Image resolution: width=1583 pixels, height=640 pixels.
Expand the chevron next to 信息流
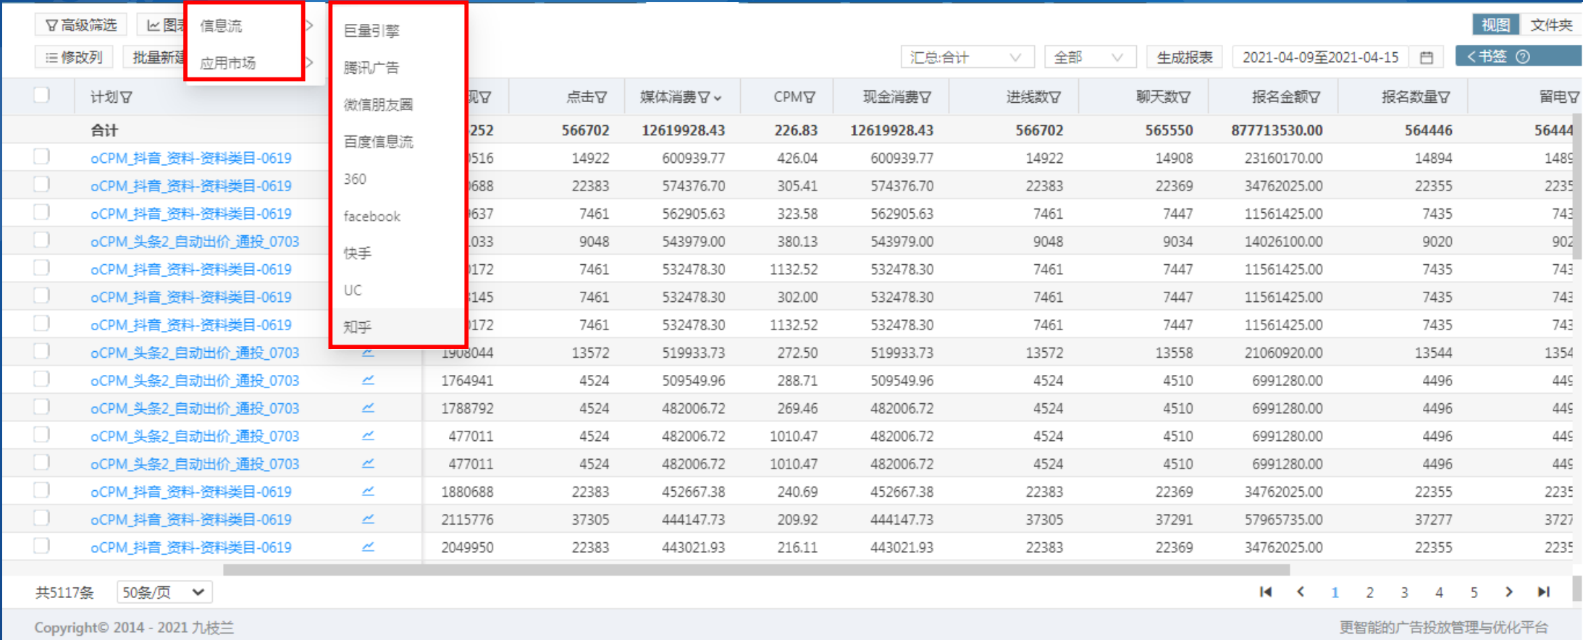pos(309,25)
